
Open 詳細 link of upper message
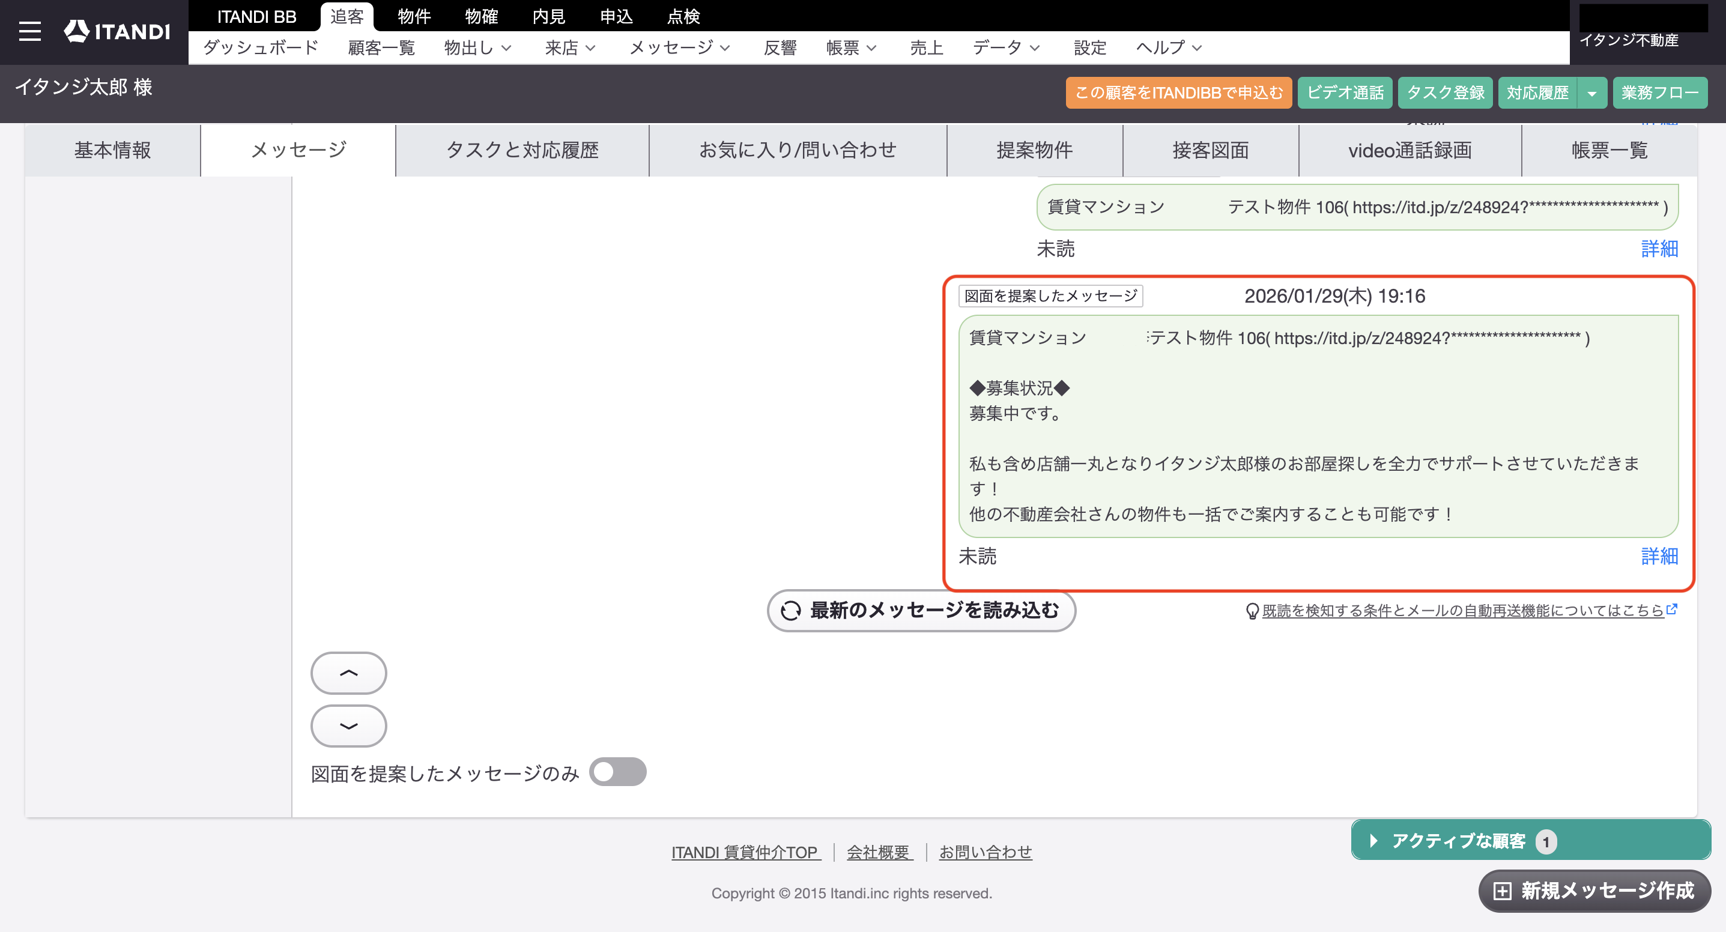tap(1660, 249)
